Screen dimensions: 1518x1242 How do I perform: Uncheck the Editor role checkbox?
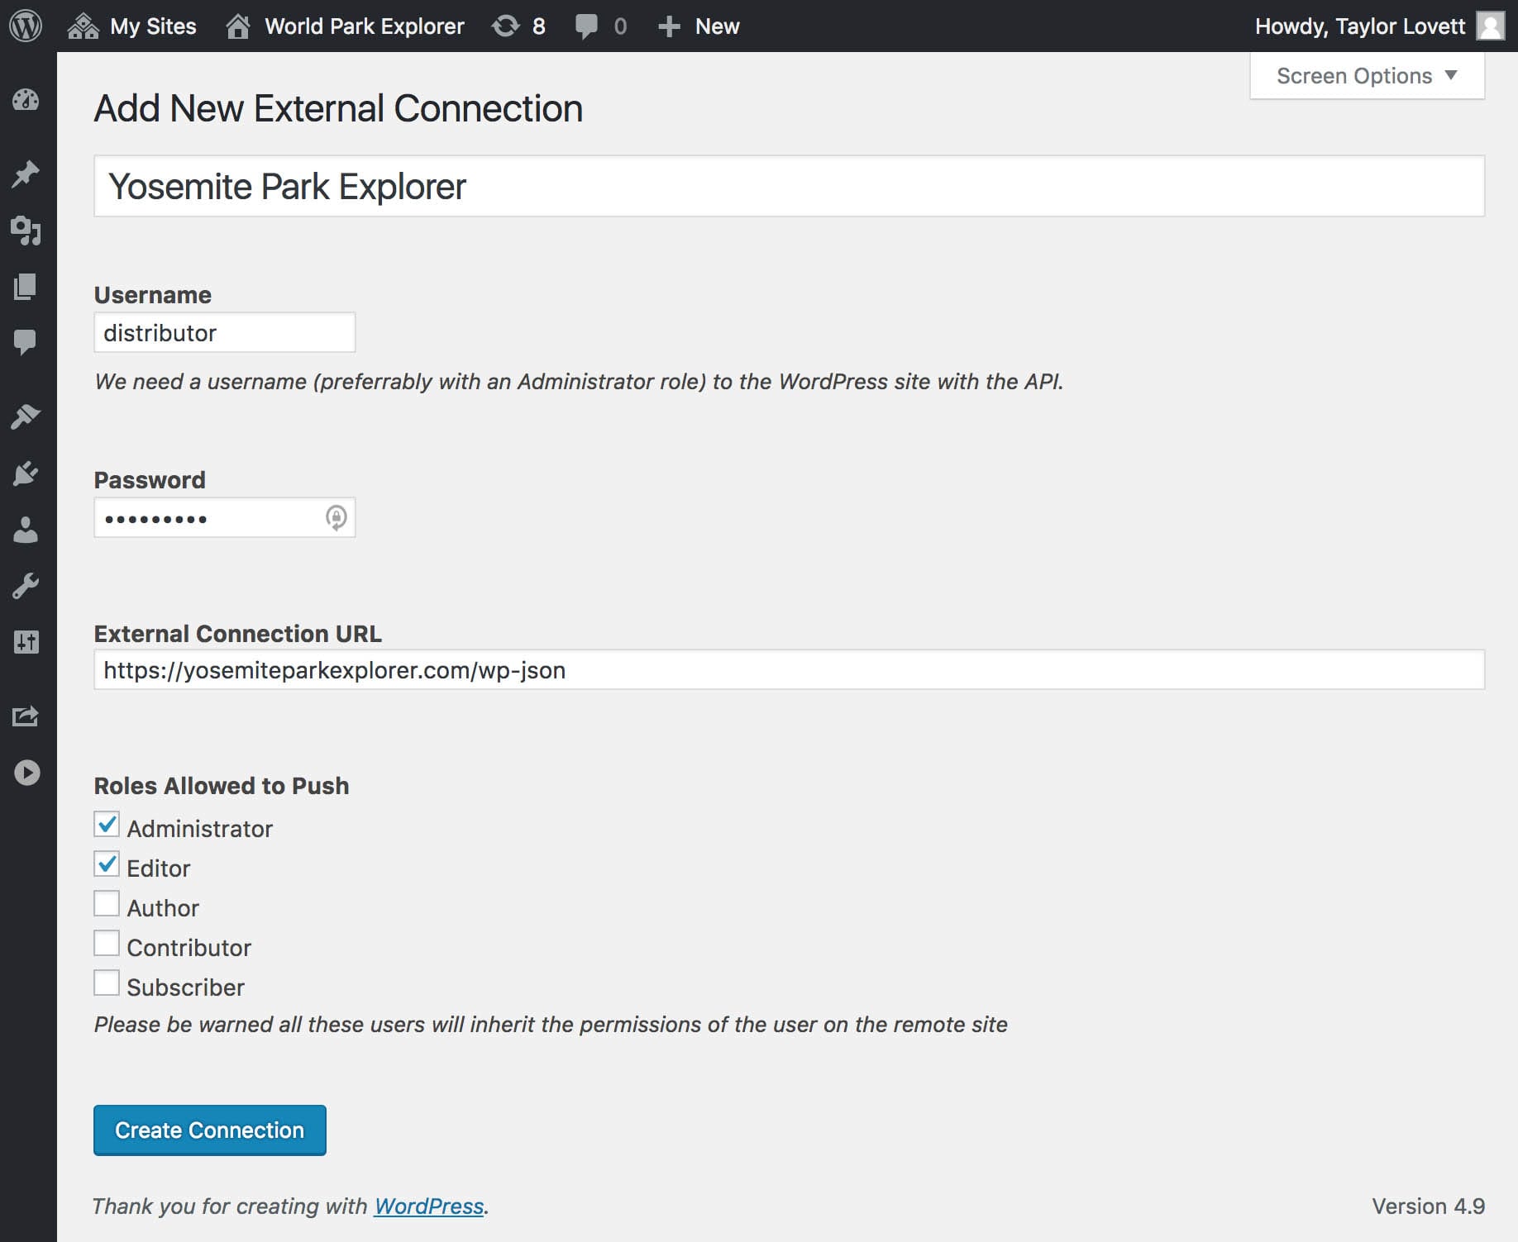pos(107,864)
